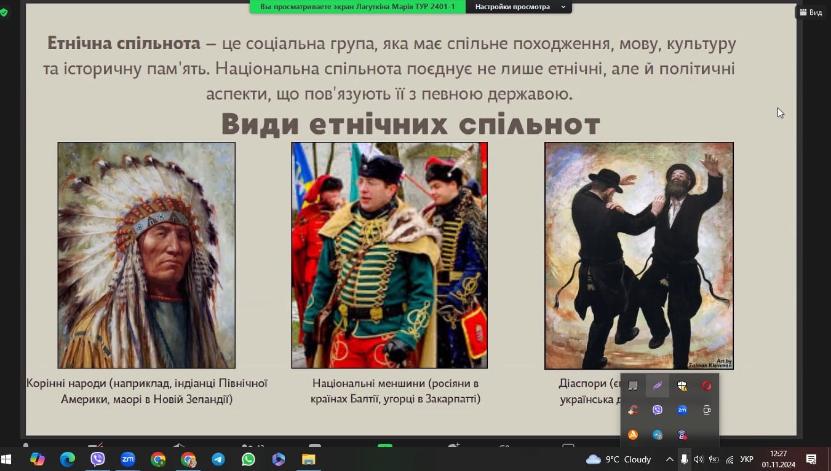The width and height of the screenshot is (831, 471).
Task: Click the Viber icon in the tray overflow
Action: (x=657, y=410)
